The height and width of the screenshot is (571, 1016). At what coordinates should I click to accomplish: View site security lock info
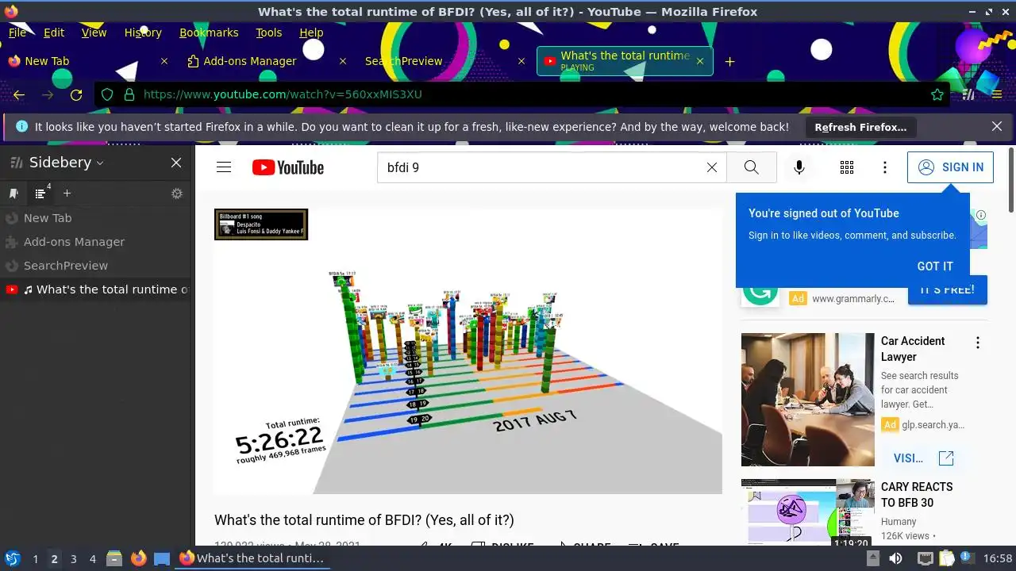(129, 94)
